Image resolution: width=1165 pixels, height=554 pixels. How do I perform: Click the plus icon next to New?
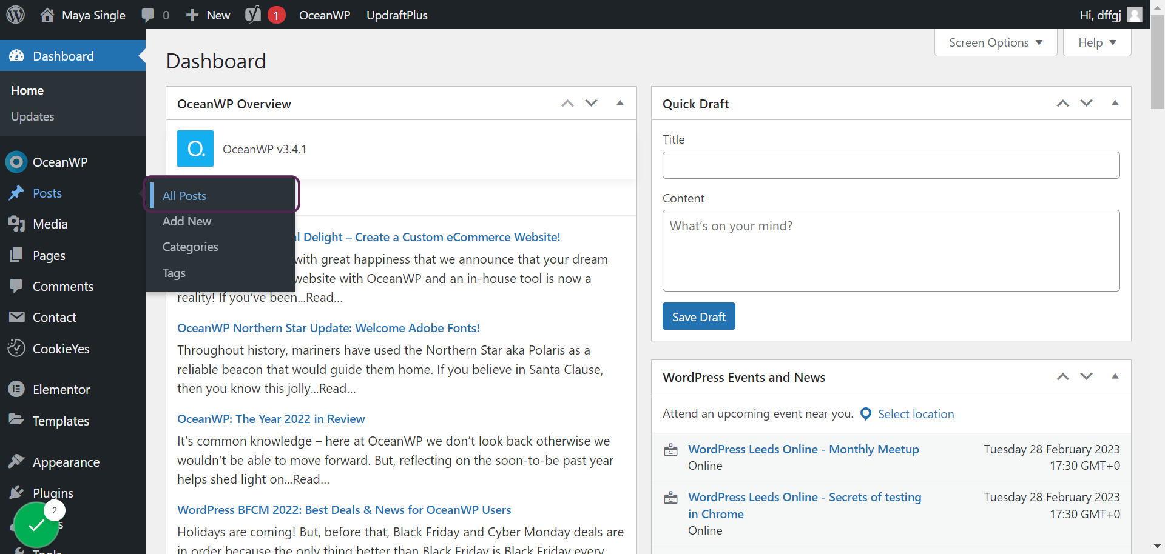click(x=192, y=15)
